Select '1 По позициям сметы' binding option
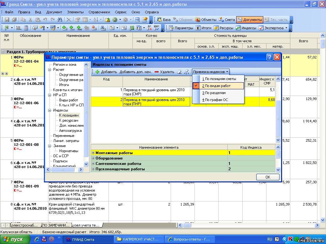This screenshot has width=326, height=244. point(219,79)
